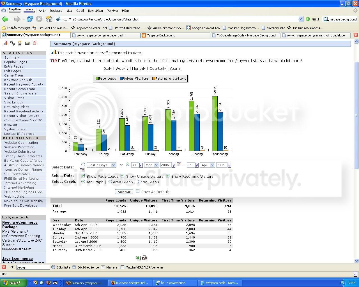Open the Apr end month dropdown

click(208, 165)
